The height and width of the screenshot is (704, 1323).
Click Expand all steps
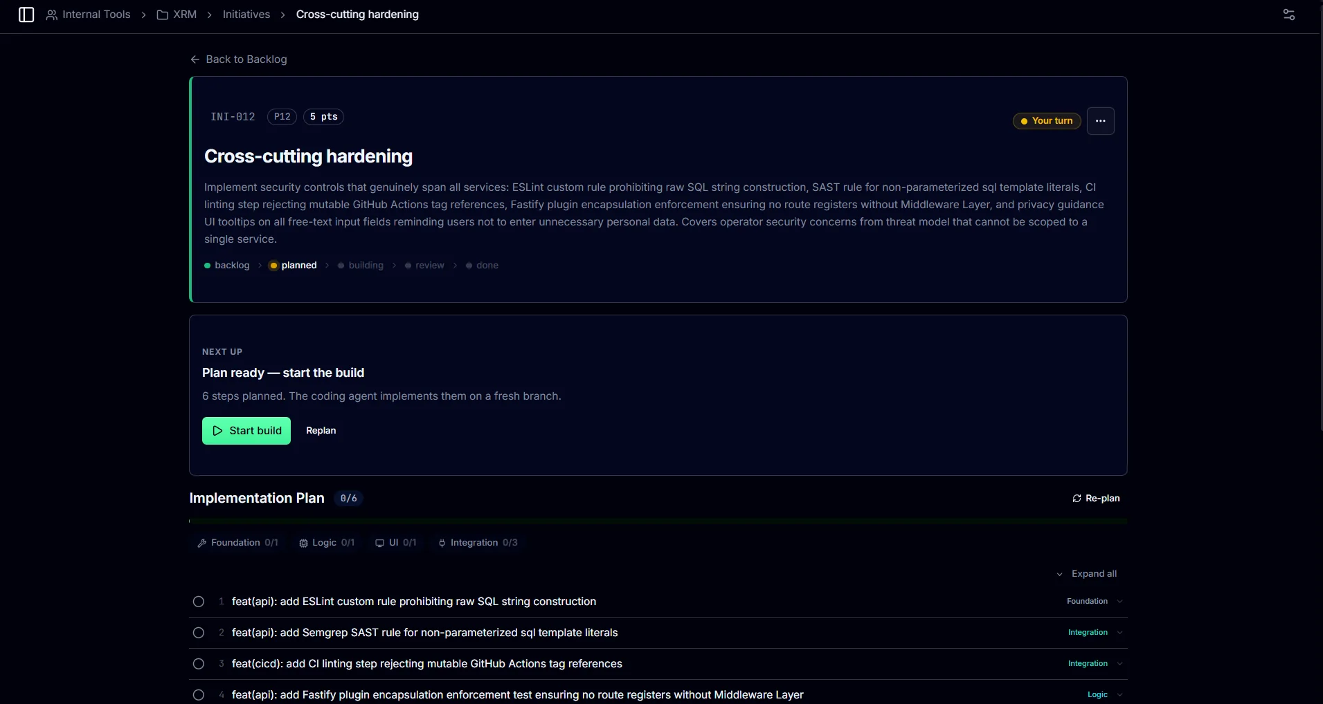(x=1087, y=574)
